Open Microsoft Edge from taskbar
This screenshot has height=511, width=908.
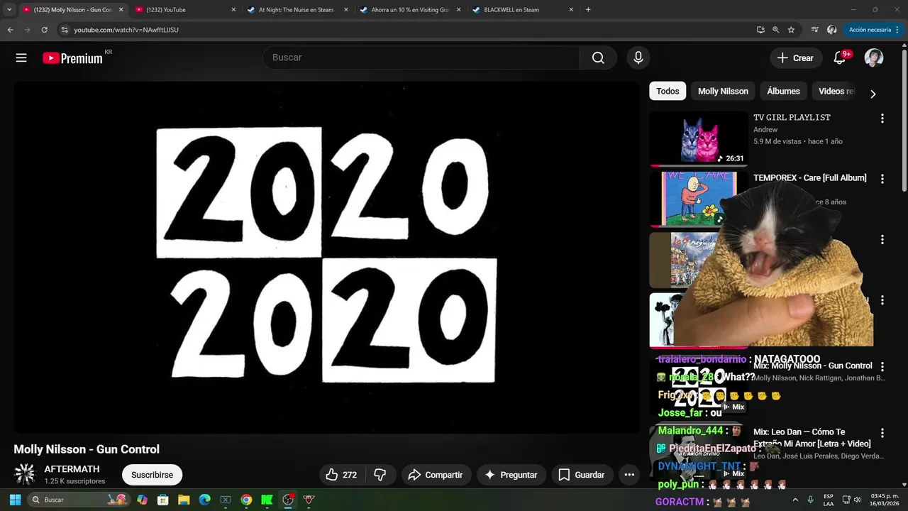click(x=204, y=500)
